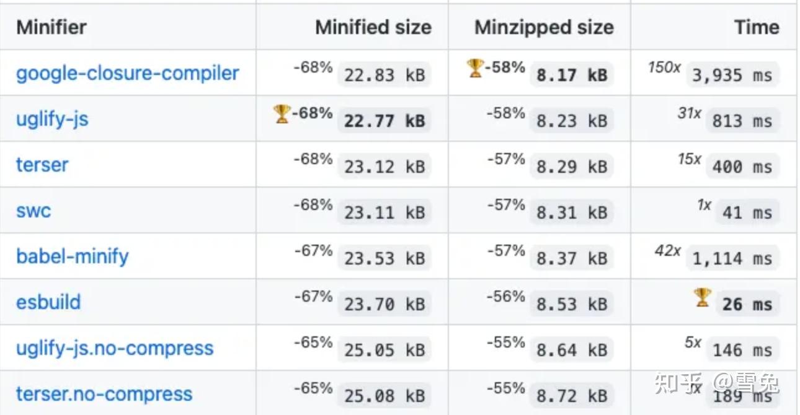Click the trophy icon next to esbuild time

pyautogui.click(x=702, y=298)
